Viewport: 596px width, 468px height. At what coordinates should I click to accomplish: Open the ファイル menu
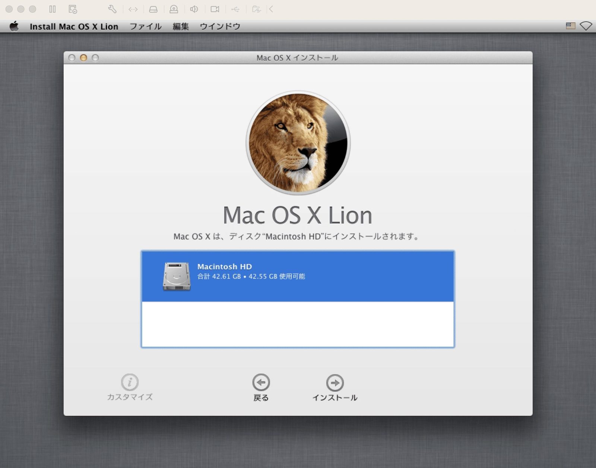click(x=146, y=26)
